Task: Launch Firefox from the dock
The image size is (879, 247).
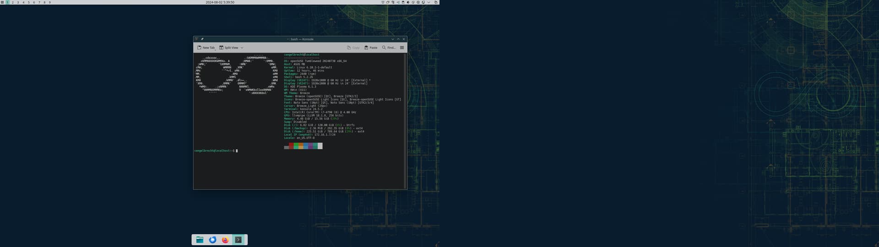Action: tap(225, 240)
